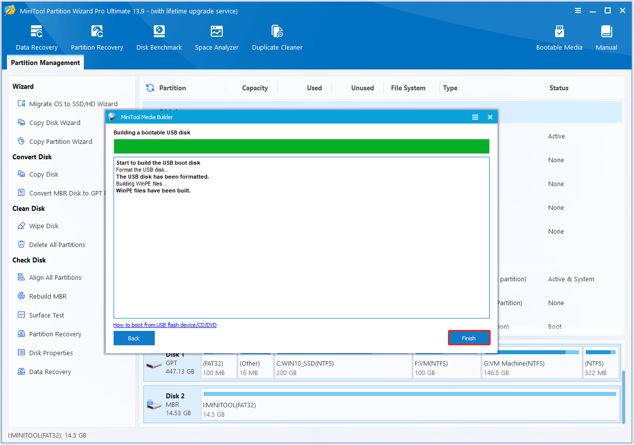Sort by Type column header
Image resolution: width=634 pixels, height=445 pixels.
[450, 88]
